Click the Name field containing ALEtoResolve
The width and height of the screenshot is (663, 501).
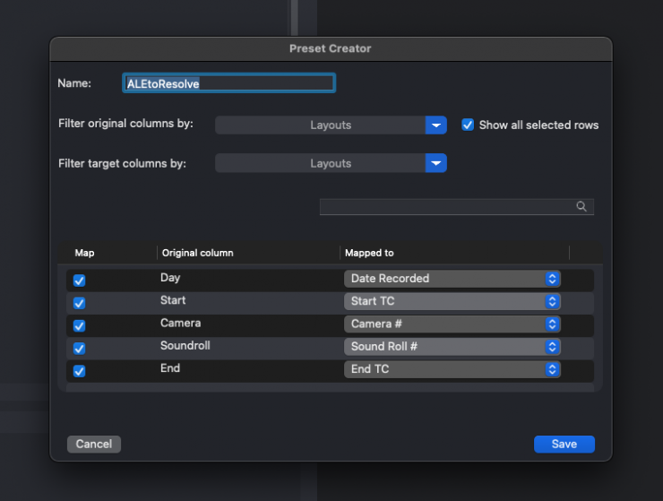(228, 83)
